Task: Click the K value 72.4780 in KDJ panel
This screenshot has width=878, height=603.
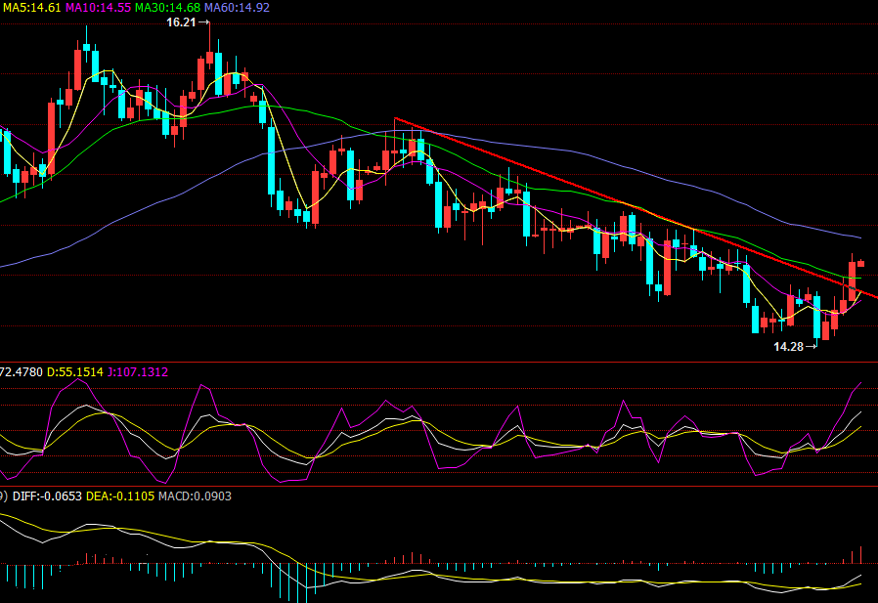Action: pos(20,372)
